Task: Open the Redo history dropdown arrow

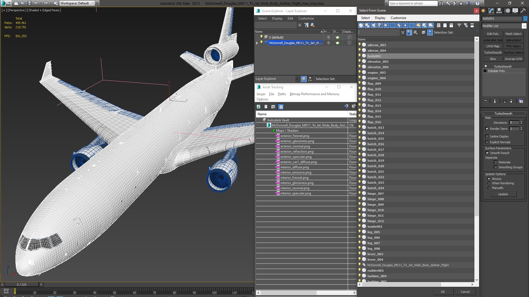Action: point(51,3)
